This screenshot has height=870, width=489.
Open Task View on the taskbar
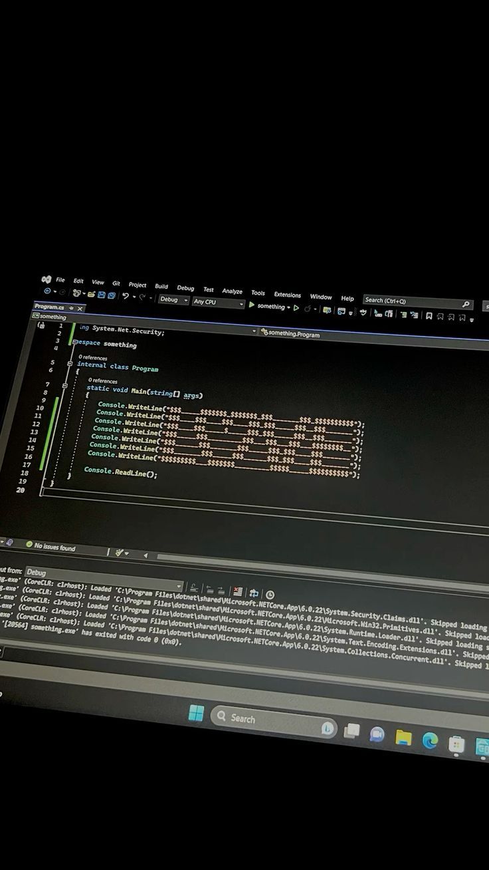coord(352,731)
